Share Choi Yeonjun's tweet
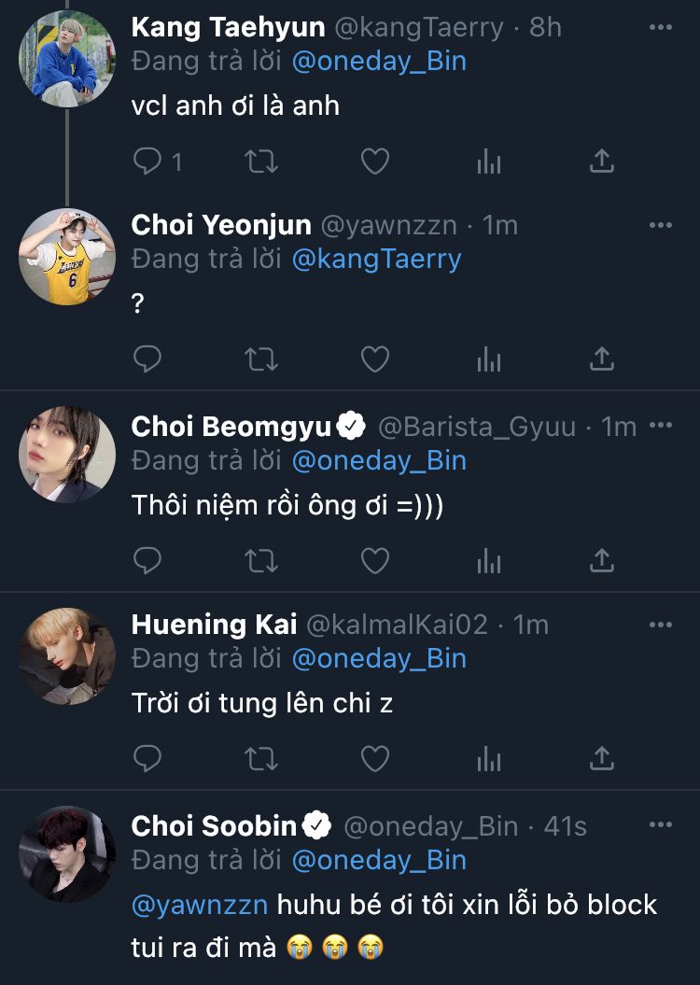 (602, 359)
